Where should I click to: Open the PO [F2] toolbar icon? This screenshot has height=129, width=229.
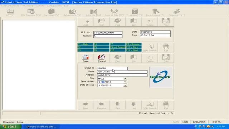coord(10,12)
